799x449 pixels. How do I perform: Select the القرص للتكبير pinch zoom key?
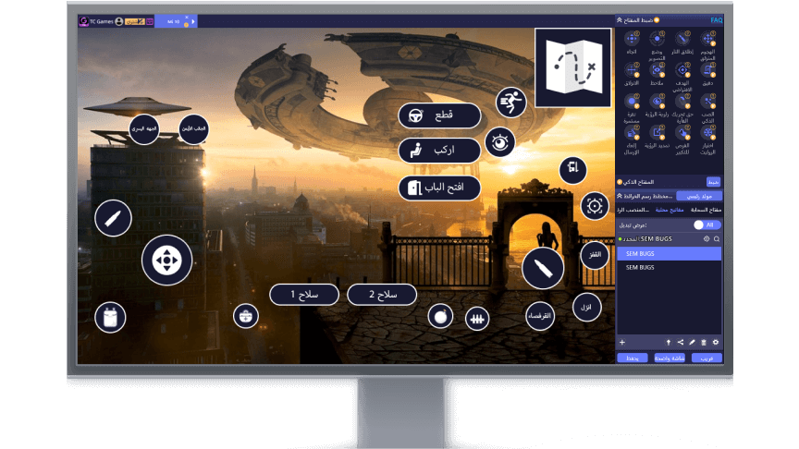(x=682, y=133)
